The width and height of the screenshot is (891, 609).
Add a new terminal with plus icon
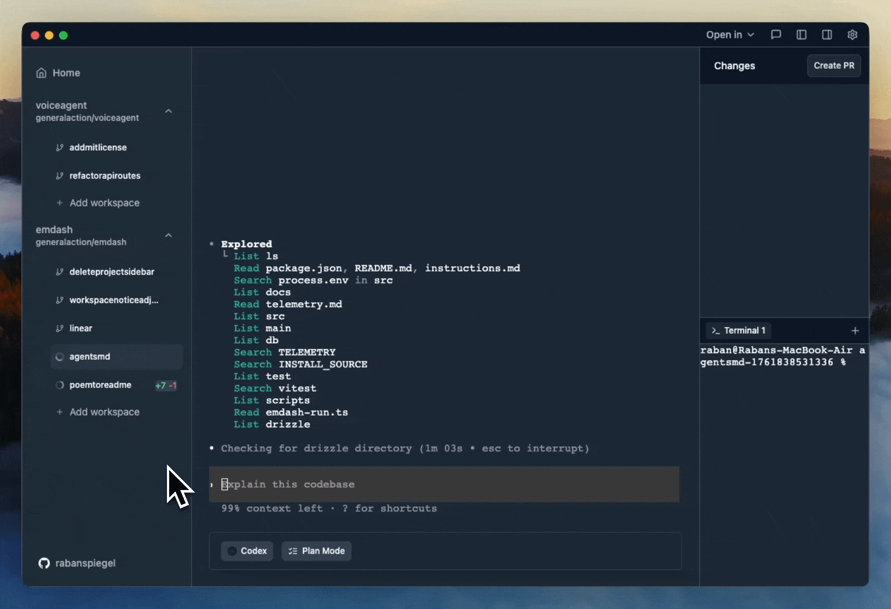855,331
